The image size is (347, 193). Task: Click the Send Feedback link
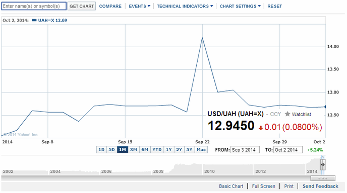(x=320, y=186)
